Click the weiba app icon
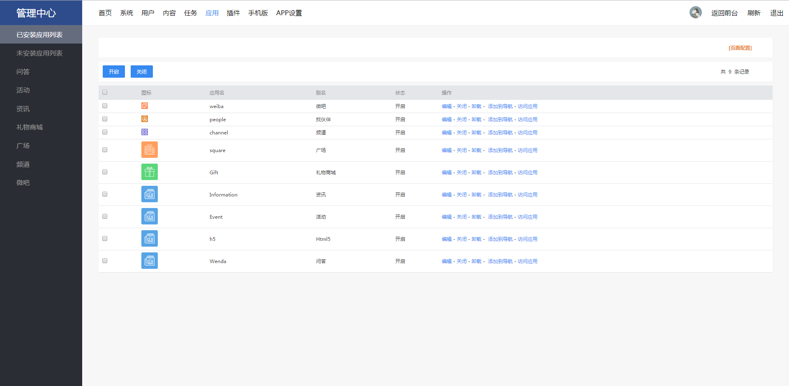Image resolution: width=789 pixels, height=386 pixels. click(x=145, y=106)
